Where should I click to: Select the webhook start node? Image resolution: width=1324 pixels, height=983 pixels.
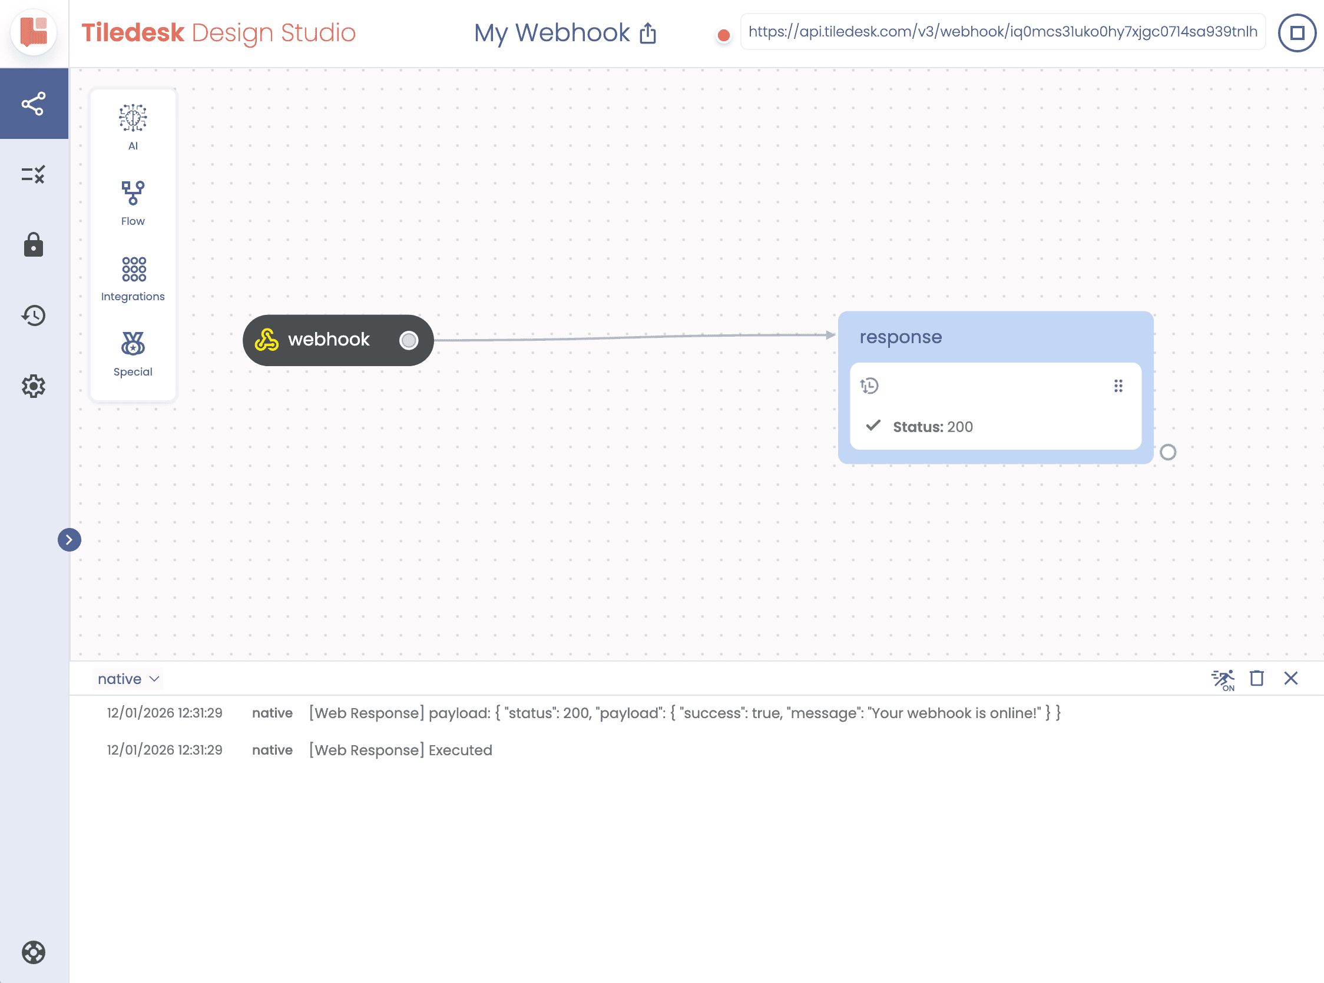coord(337,340)
